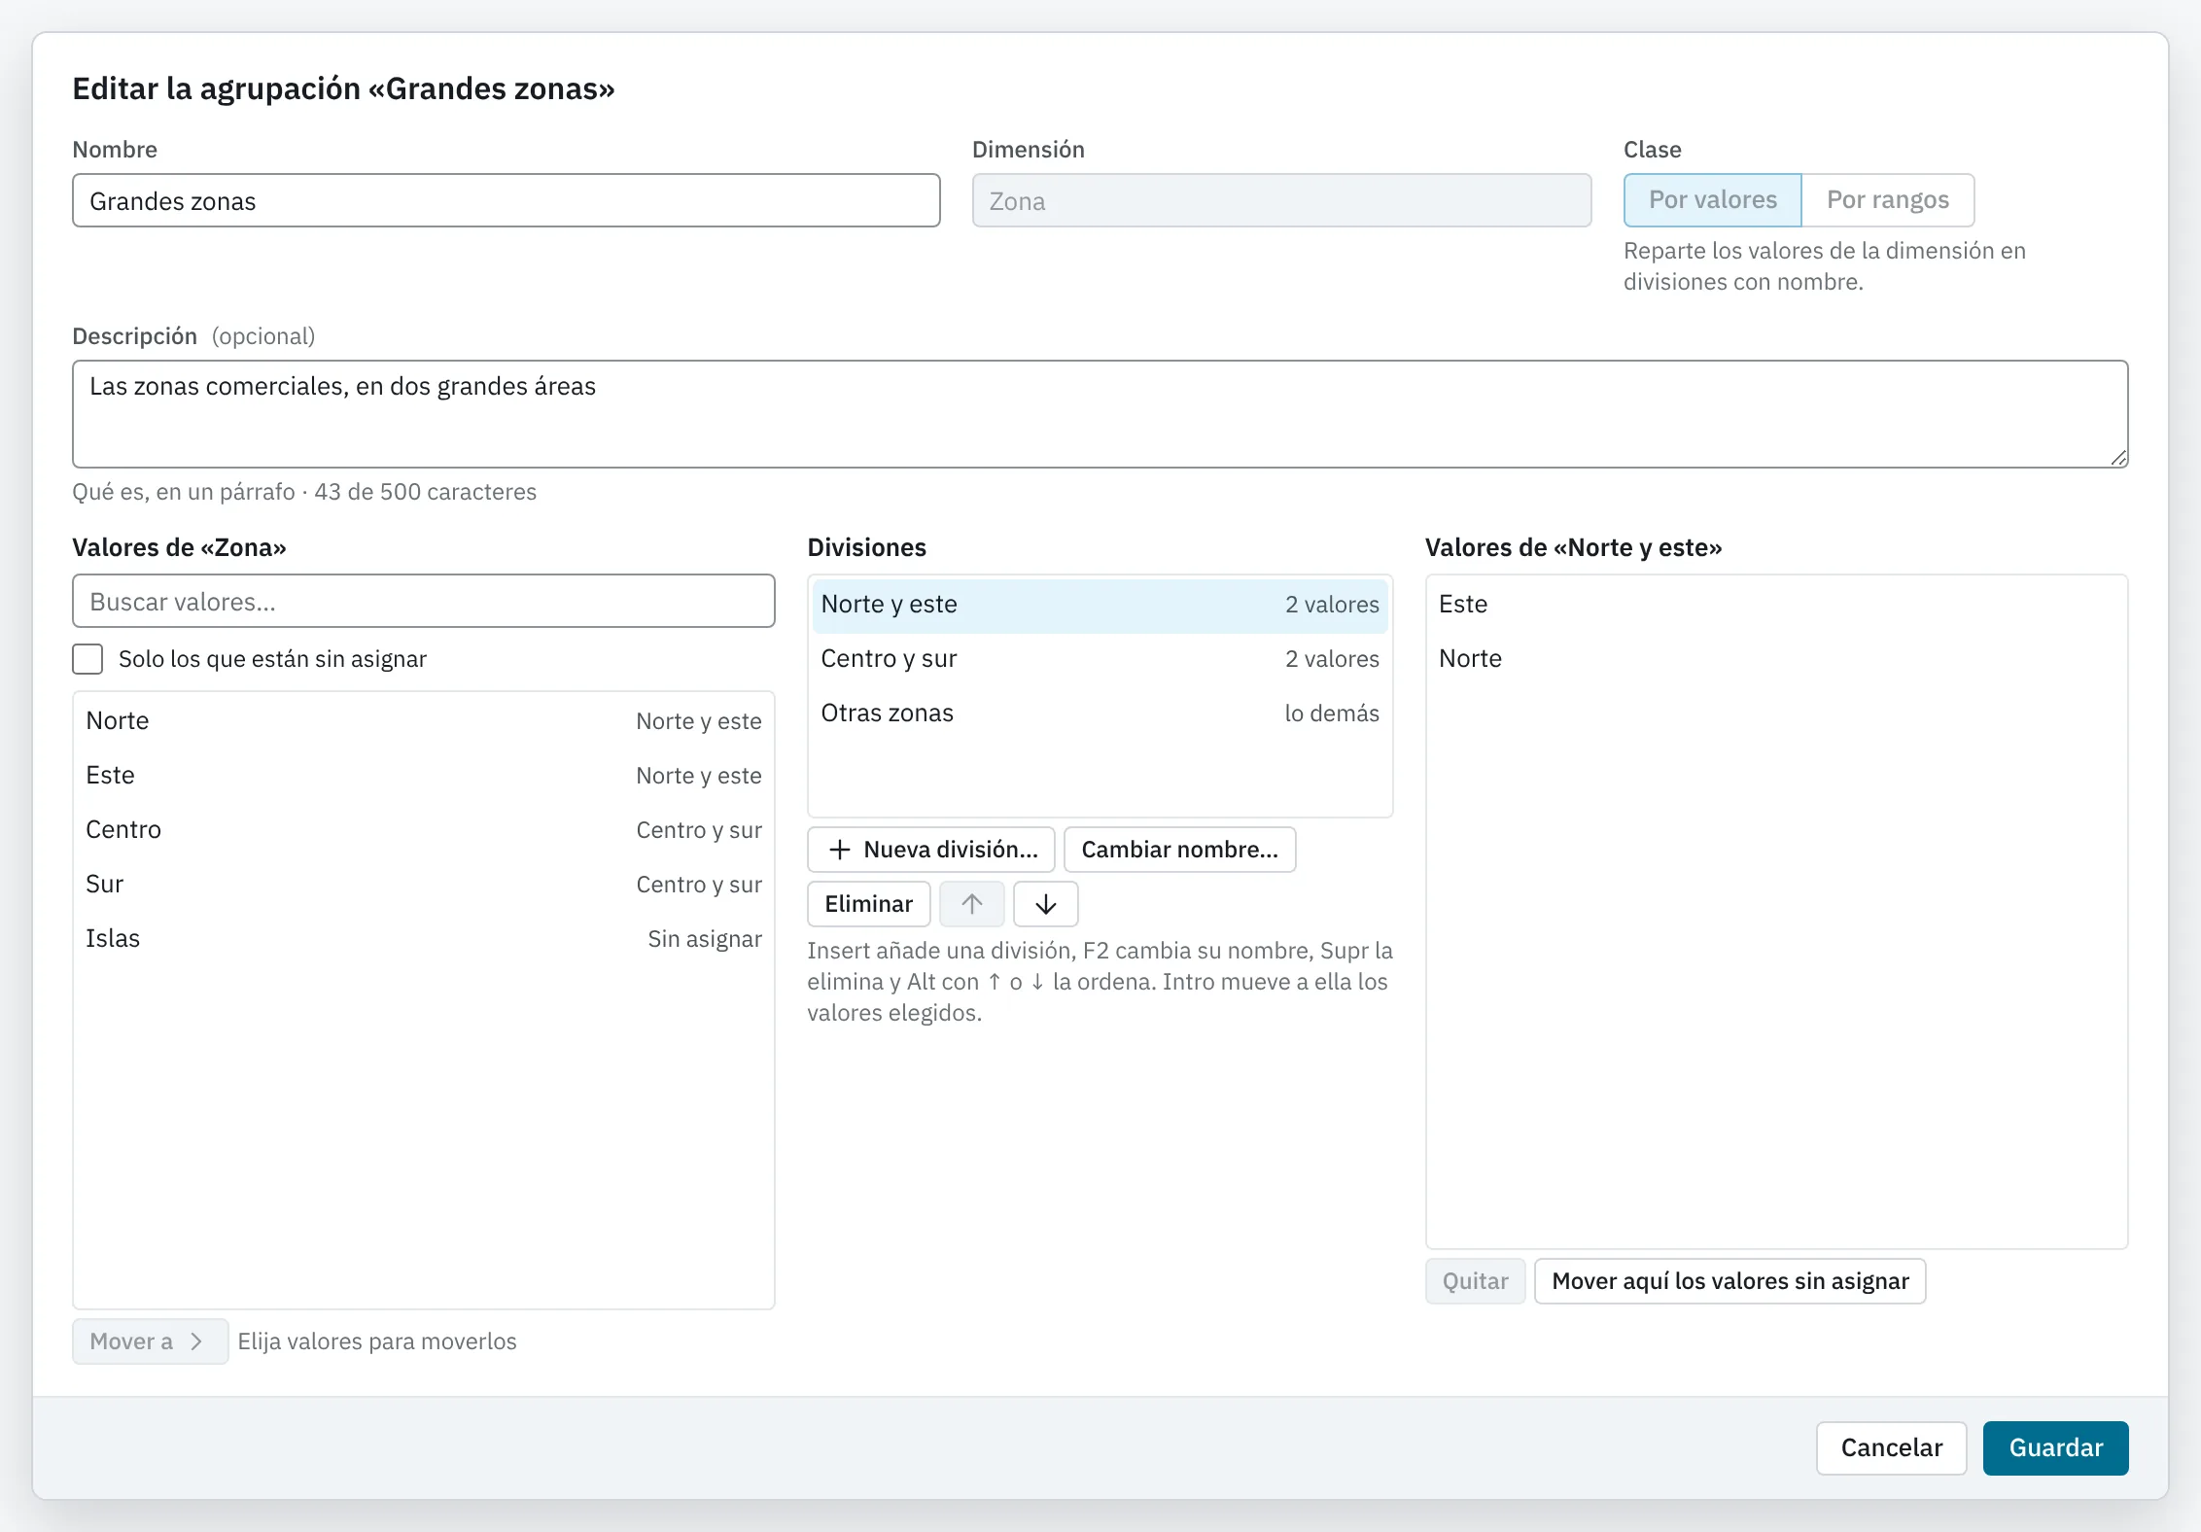The width and height of the screenshot is (2201, 1532).
Task: Click the Quitar button
Action: (1475, 1281)
